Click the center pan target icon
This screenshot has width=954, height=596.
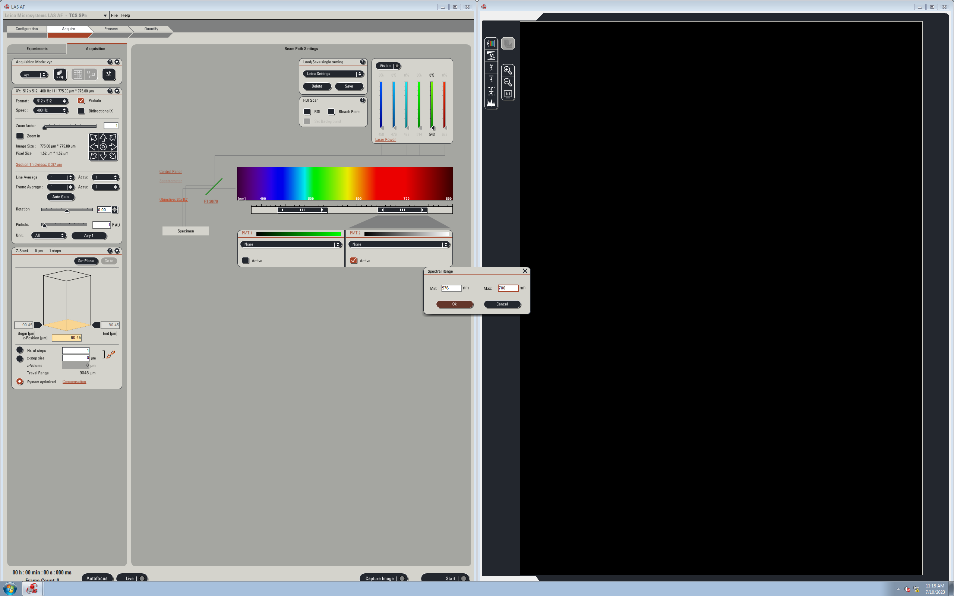click(103, 147)
